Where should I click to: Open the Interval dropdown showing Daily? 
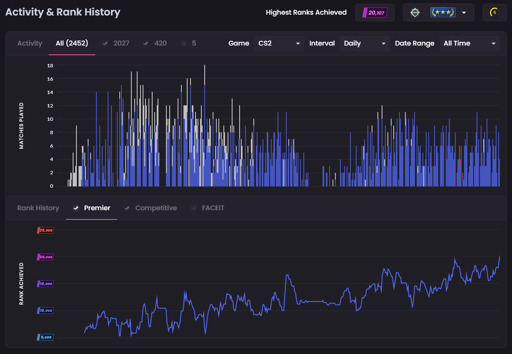365,43
